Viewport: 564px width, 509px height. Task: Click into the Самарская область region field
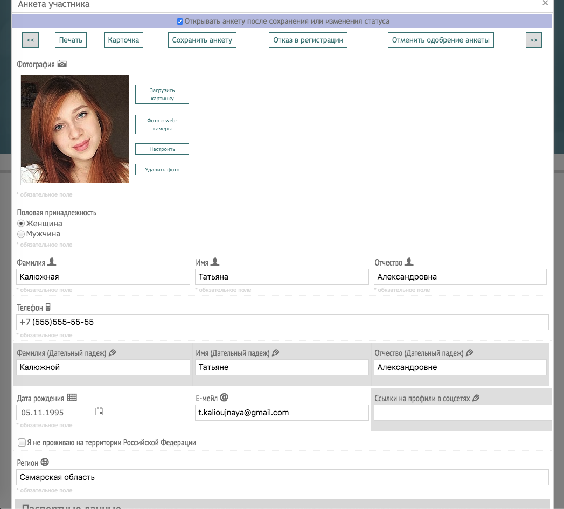coord(282,477)
